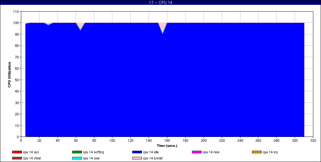Click the x-axis tick label 60
Screen dimensions: 321x162
pyautogui.click(x=76, y=141)
